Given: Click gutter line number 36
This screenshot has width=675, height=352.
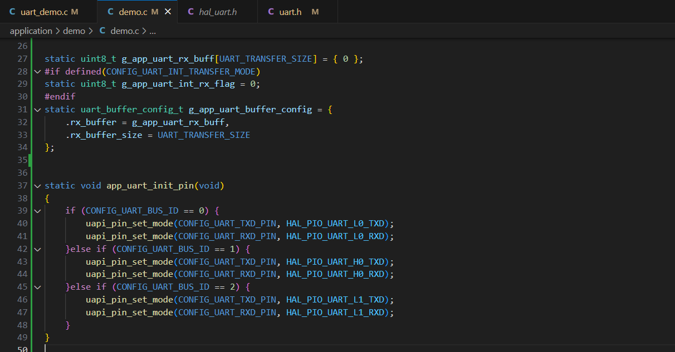Looking at the screenshot, I should pyautogui.click(x=22, y=173).
